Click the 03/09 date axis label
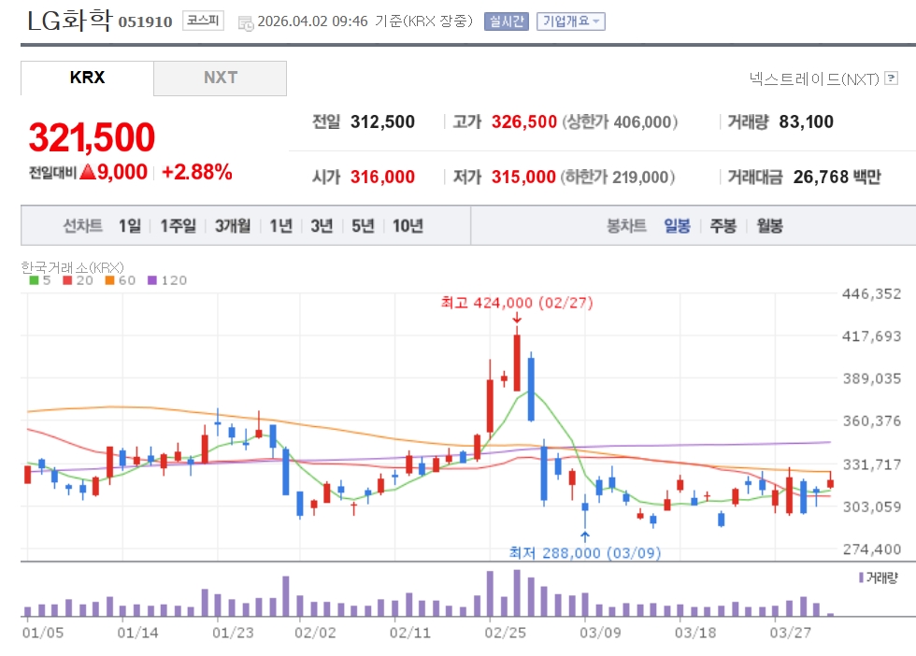The width and height of the screenshot is (916, 656). point(600,633)
